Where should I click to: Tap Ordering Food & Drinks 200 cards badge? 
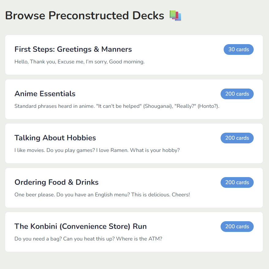point(237,182)
